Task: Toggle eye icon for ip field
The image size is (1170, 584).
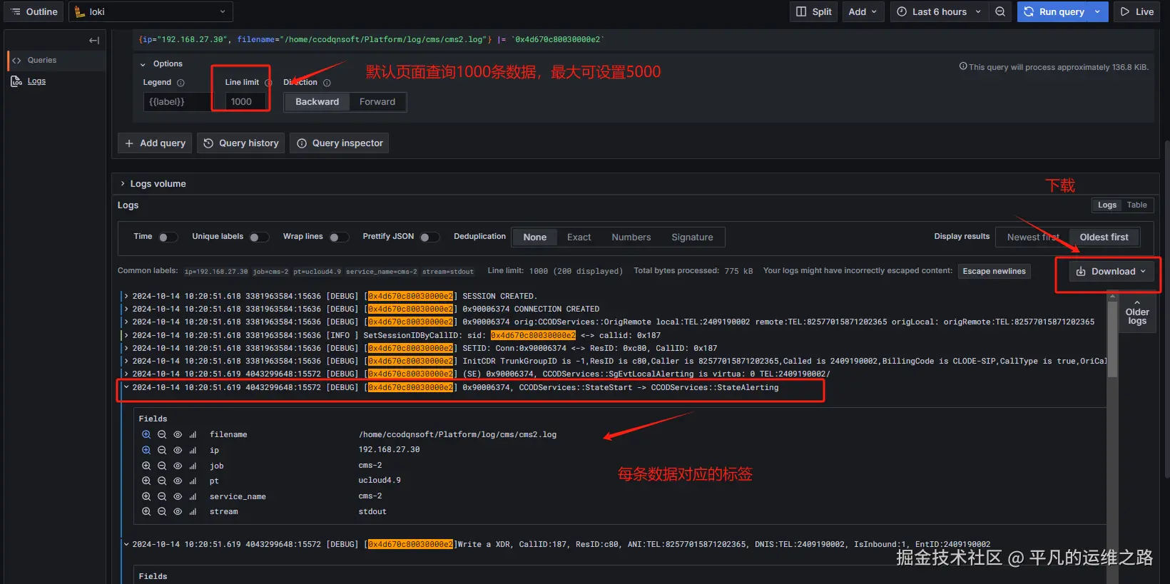Action: (178, 451)
